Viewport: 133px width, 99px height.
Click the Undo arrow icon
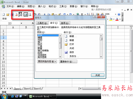pos(64,14)
